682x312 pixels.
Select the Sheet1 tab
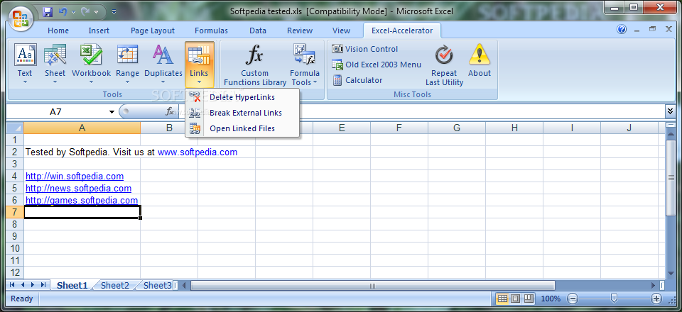[72, 285]
